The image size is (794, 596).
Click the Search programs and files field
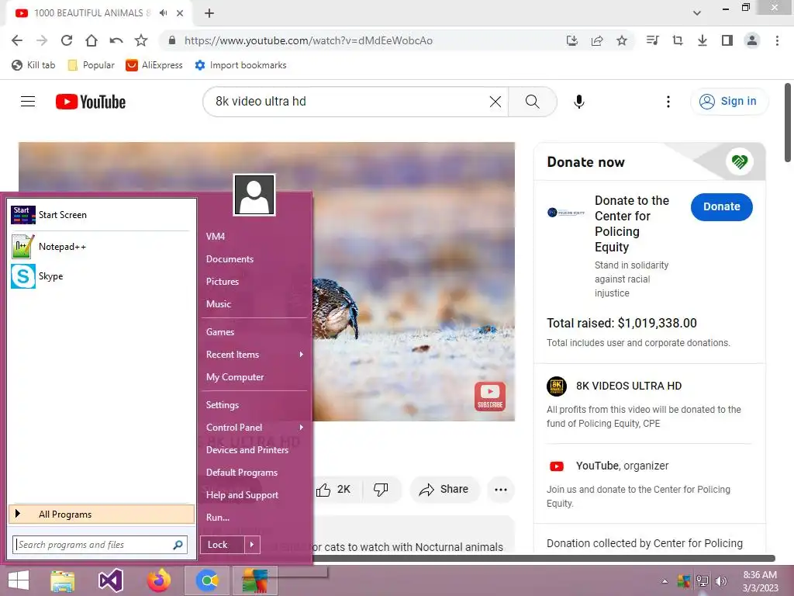pos(100,545)
